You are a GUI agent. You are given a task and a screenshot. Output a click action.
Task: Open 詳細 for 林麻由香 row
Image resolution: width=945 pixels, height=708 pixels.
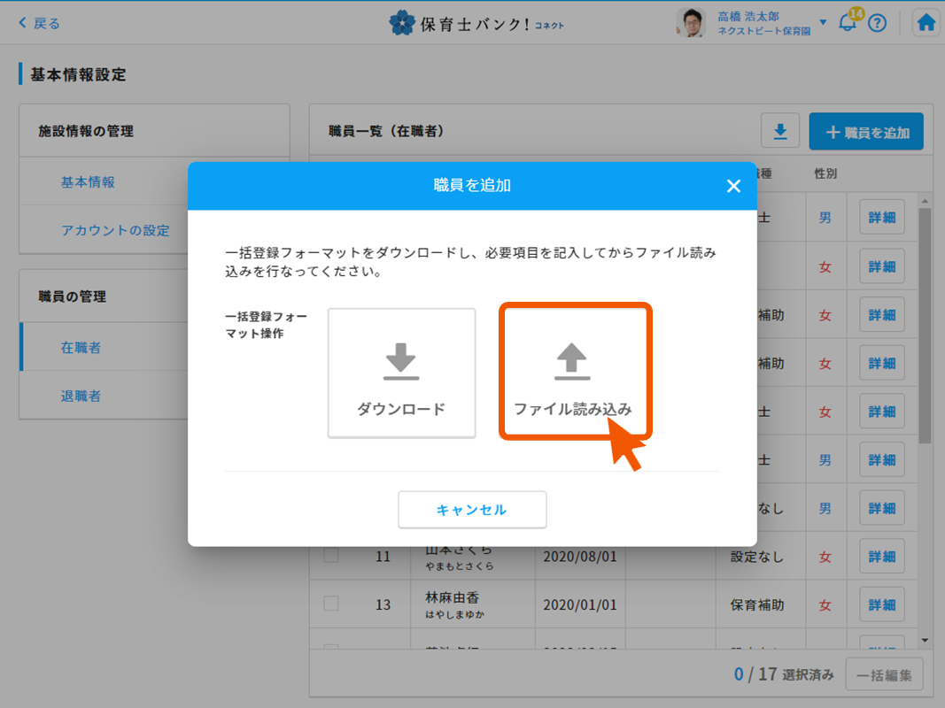tap(881, 604)
